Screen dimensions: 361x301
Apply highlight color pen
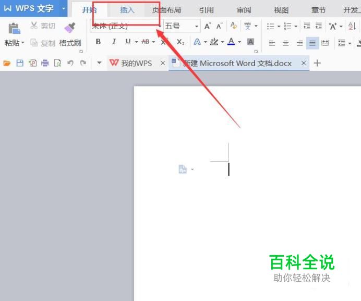tap(214, 42)
